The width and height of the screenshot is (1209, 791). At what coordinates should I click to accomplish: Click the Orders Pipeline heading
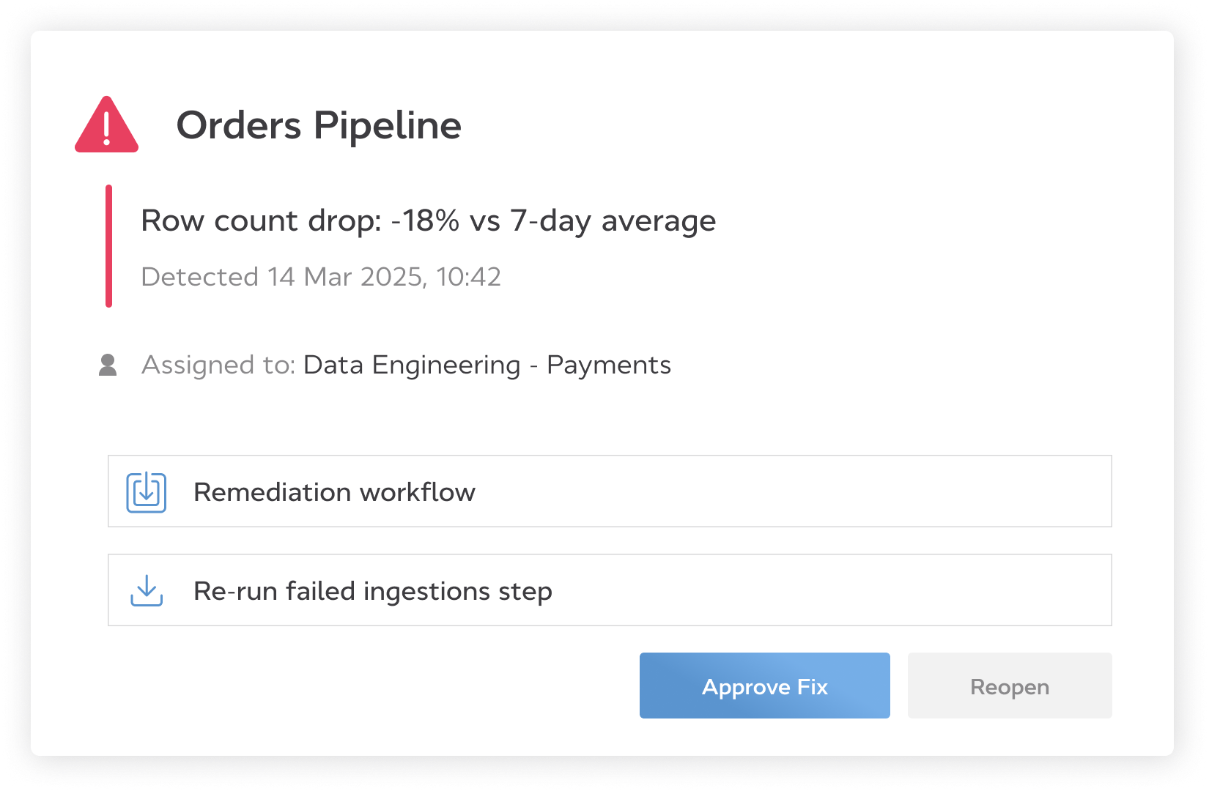click(319, 125)
